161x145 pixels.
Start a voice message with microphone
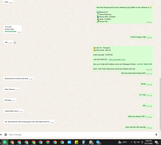coord(156,135)
